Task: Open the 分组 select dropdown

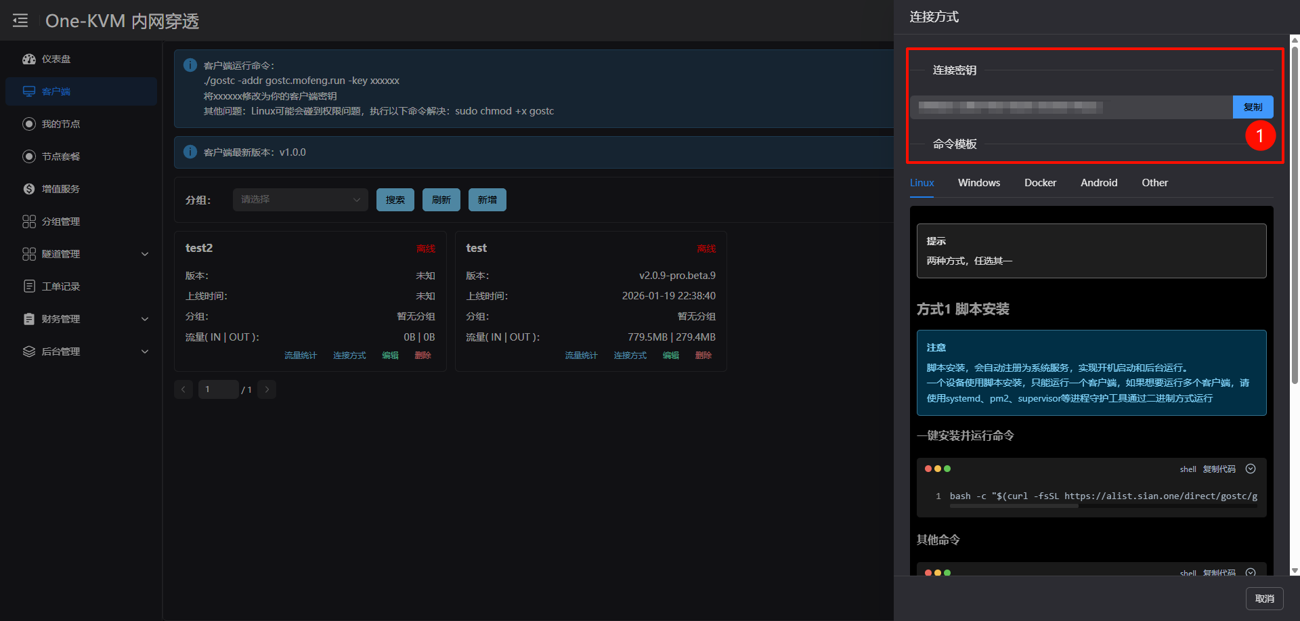Action: point(300,200)
